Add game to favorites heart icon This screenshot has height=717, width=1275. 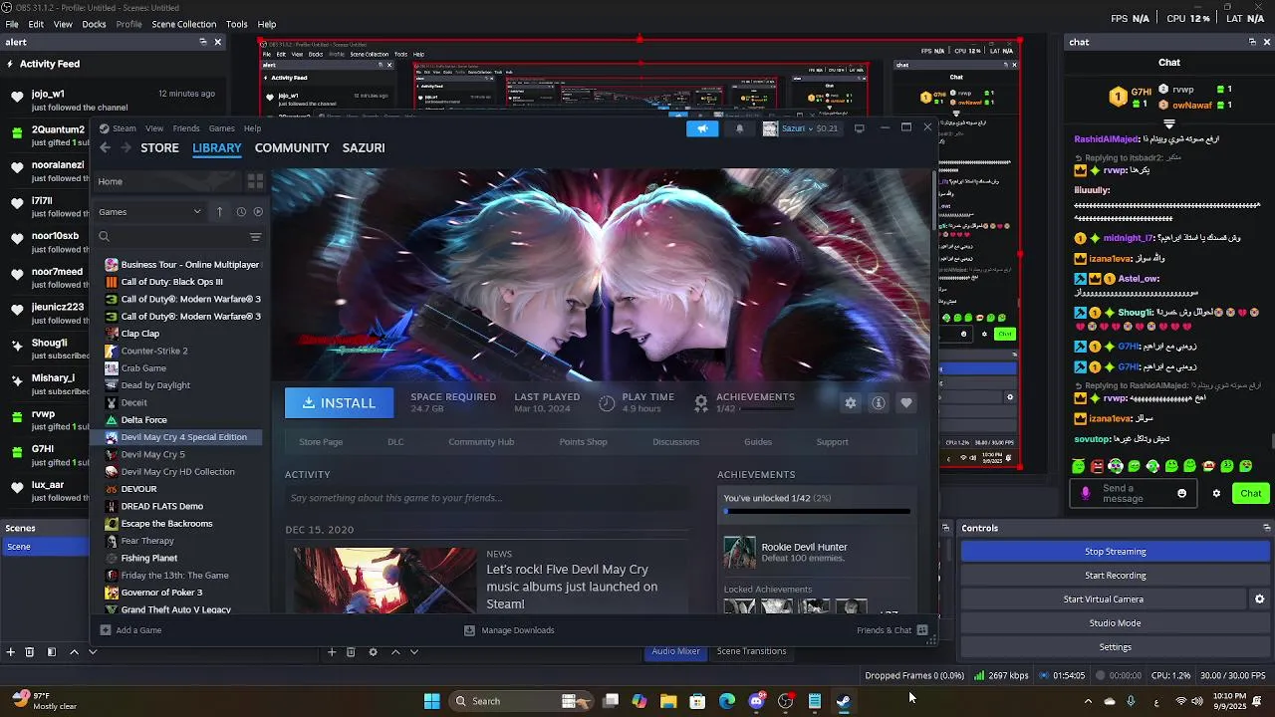coord(905,402)
